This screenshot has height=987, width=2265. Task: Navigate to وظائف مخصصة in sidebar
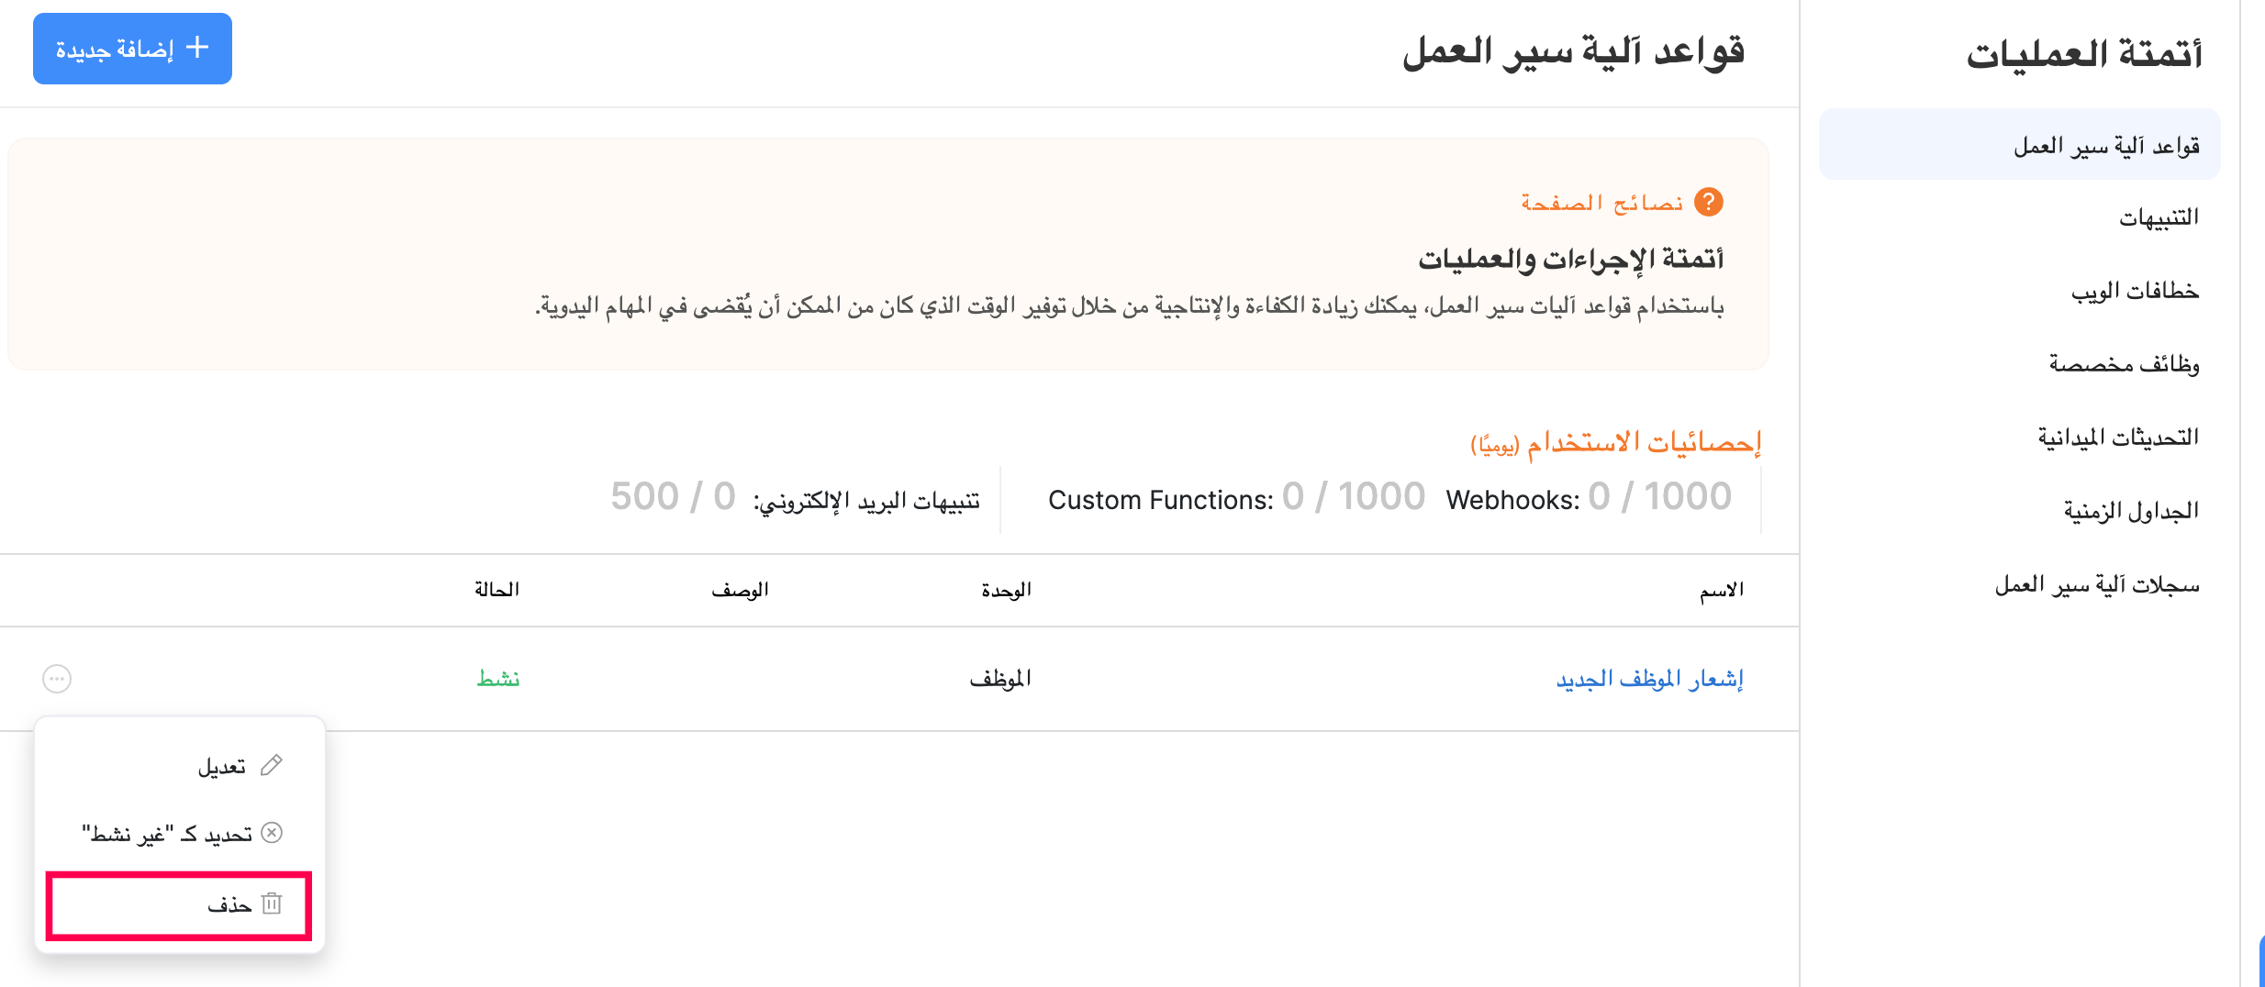pyautogui.click(x=2124, y=364)
